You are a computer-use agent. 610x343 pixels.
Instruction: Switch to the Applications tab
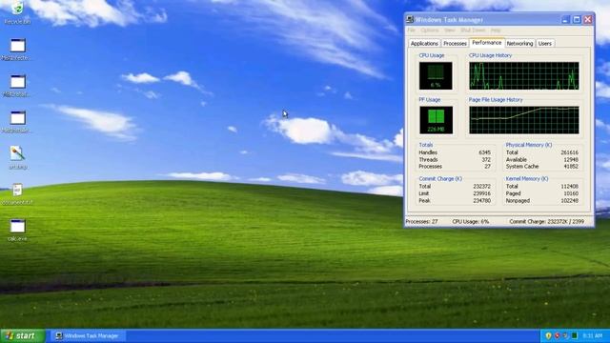point(424,44)
